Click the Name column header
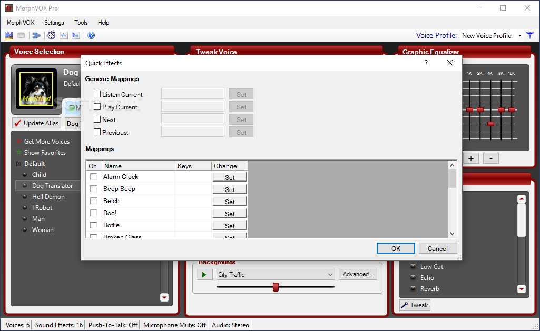Screen dimensions: 540x331 [139, 166]
